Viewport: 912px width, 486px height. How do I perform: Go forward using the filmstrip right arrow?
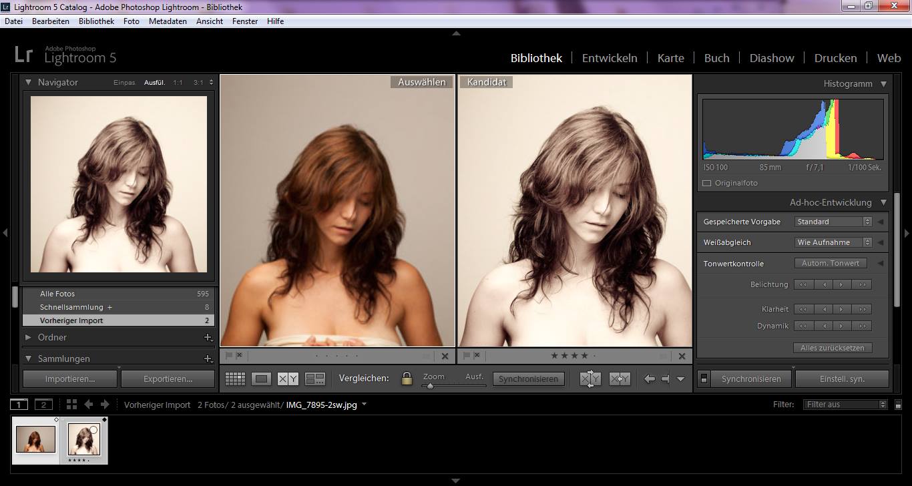105,405
